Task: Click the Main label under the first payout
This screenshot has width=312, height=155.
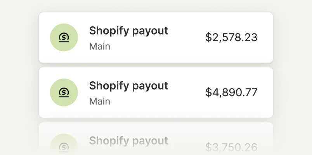Action: pos(100,46)
